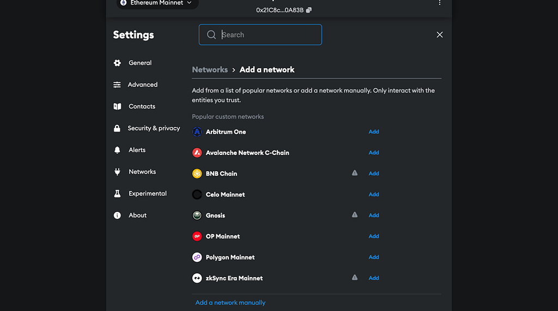Image resolution: width=558 pixels, height=311 pixels.
Task: Click the zkSync Era warning triangle
Action: click(355, 277)
